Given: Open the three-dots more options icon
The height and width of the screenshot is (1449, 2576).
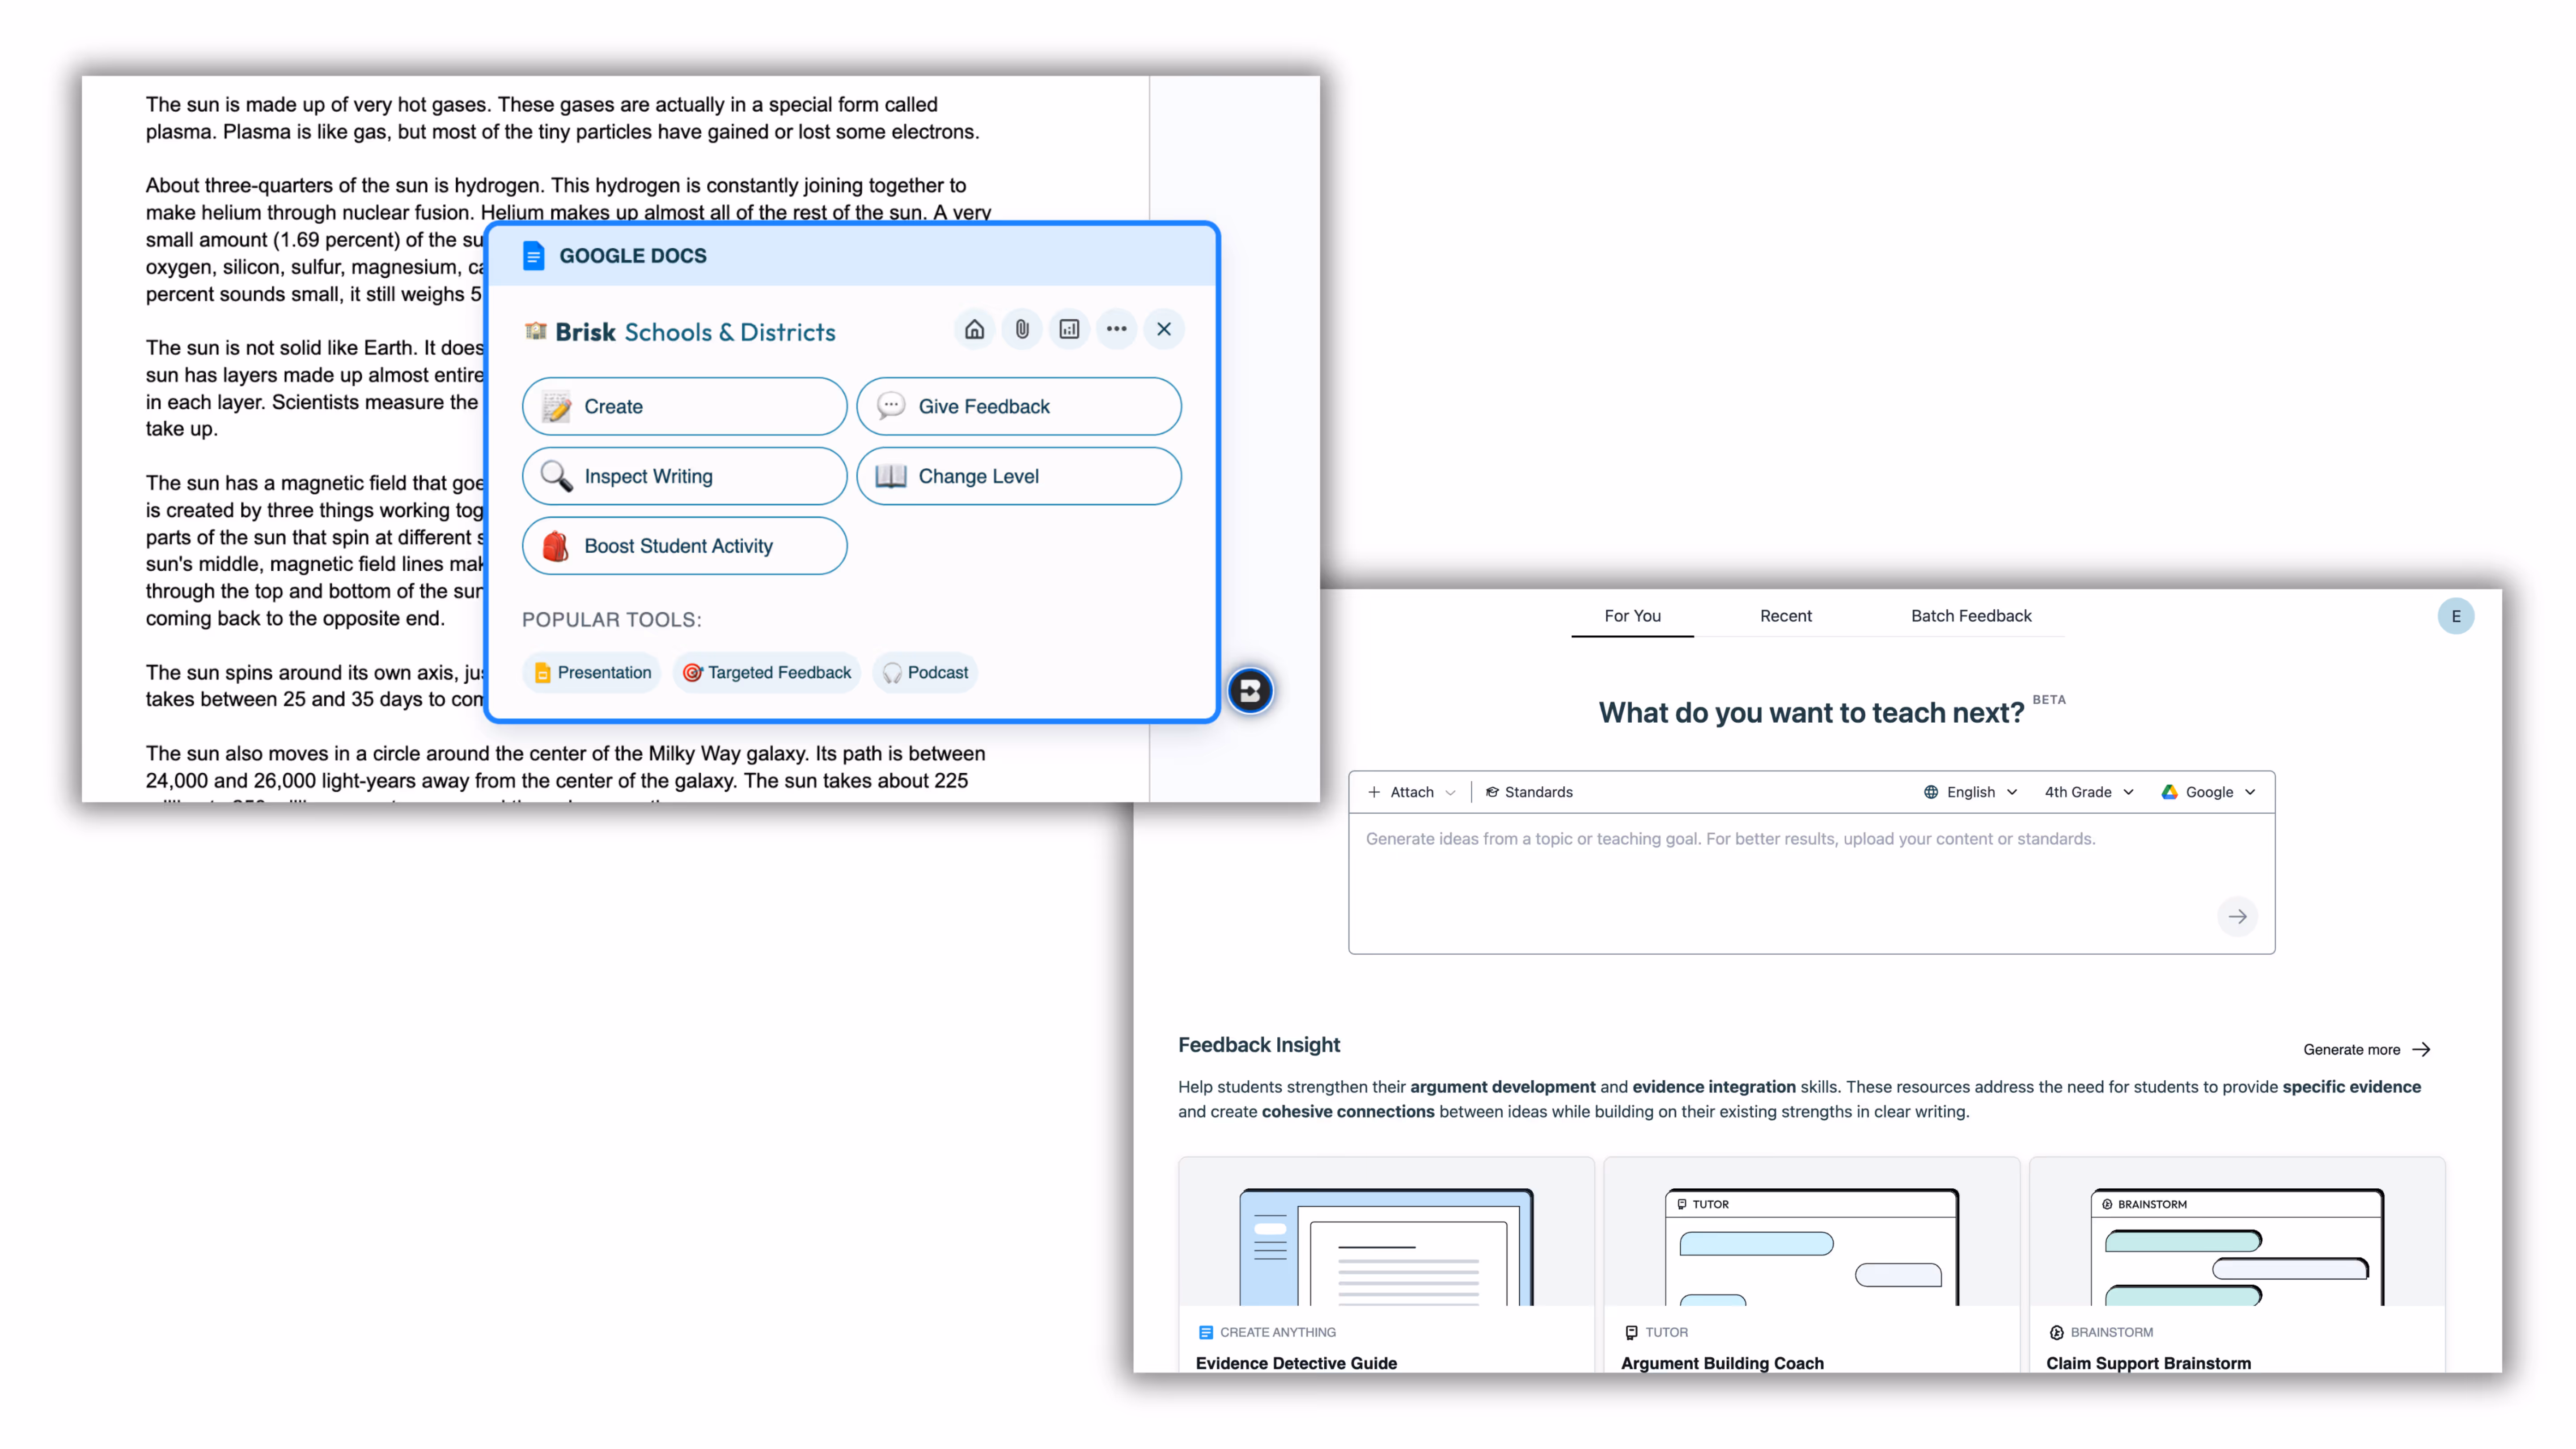Looking at the screenshot, I should pos(1116,329).
